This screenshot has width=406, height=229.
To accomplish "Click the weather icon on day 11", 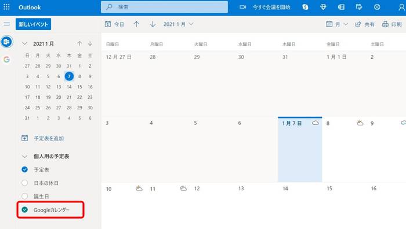I will [x=183, y=188].
